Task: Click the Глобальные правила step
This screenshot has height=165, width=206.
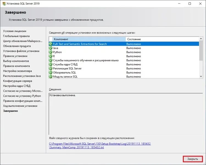Action: tap(16, 36)
